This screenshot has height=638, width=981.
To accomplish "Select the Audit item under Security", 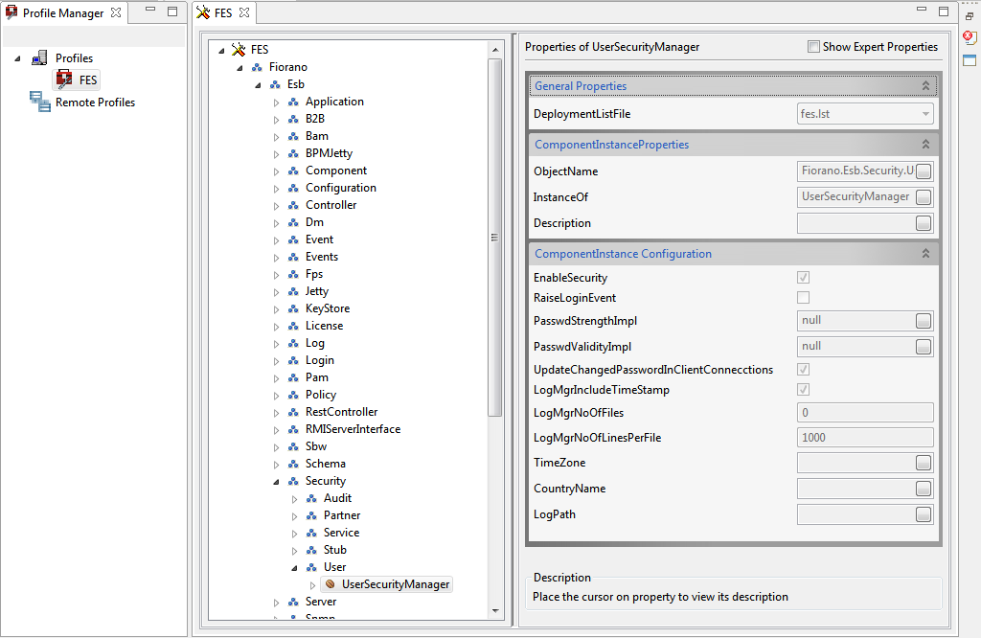I will point(337,498).
